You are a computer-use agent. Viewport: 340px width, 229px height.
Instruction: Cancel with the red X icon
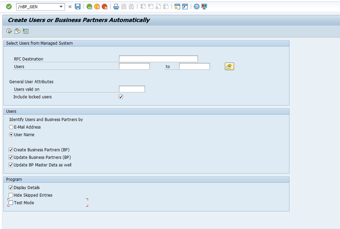coord(105,7)
